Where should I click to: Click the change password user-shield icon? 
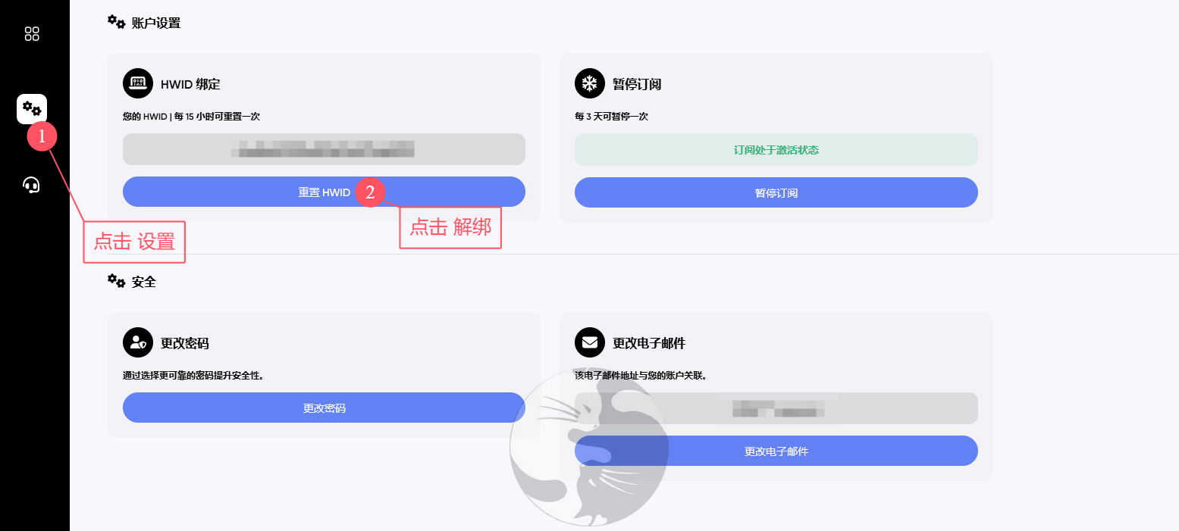pyautogui.click(x=138, y=342)
